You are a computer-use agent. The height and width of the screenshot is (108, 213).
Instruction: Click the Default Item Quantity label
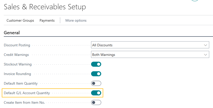[21, 83]
